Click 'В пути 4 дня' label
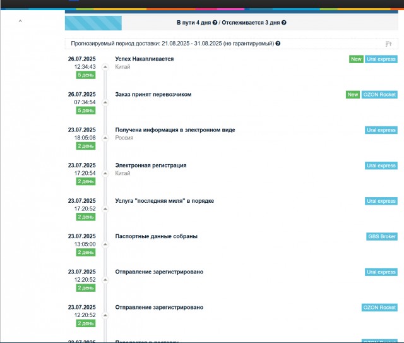Viewport: 404px width, 343px height. pos(194,23)
